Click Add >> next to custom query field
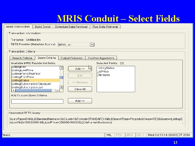Viewport: 195px width, 146px height. pos(80,101)
